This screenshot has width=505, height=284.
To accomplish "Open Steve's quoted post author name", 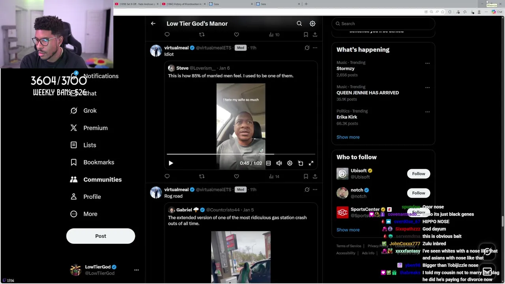I will (182, 68).
